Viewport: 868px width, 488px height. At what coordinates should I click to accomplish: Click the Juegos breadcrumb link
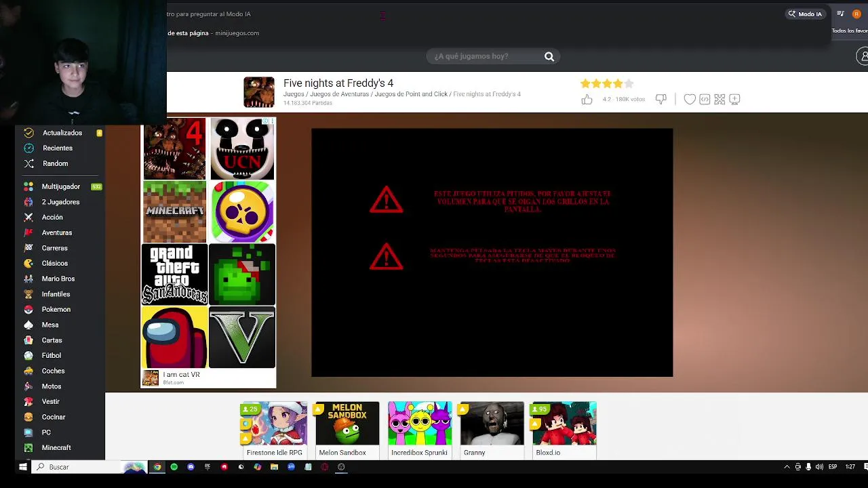[x=294, y=94]
